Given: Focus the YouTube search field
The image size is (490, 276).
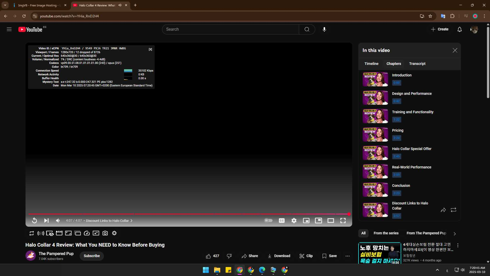Looking at the screenshot, I should point(230,29).
